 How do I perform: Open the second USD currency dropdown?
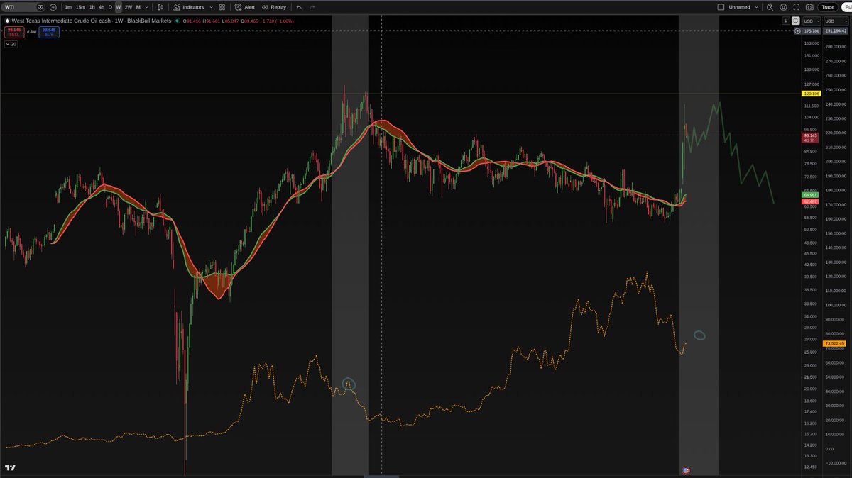click(x=836, y=21)
